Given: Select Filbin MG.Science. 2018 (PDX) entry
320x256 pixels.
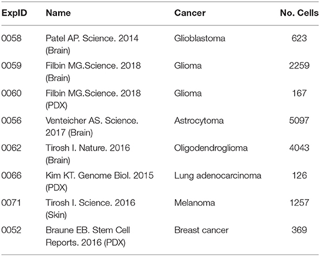Looking at the screenshot, I should pyautogui.click(x=93, y=99).
